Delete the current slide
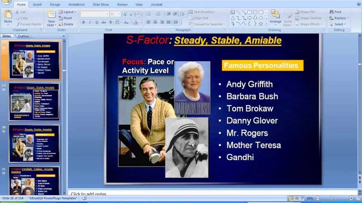Viewport: 362px width, 203px height. [x=66, y=24]
